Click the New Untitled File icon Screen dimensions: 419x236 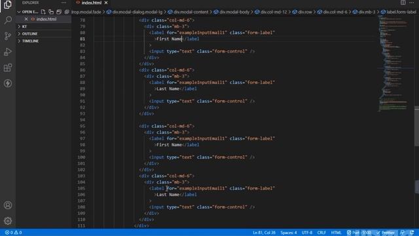click(43, 12)
